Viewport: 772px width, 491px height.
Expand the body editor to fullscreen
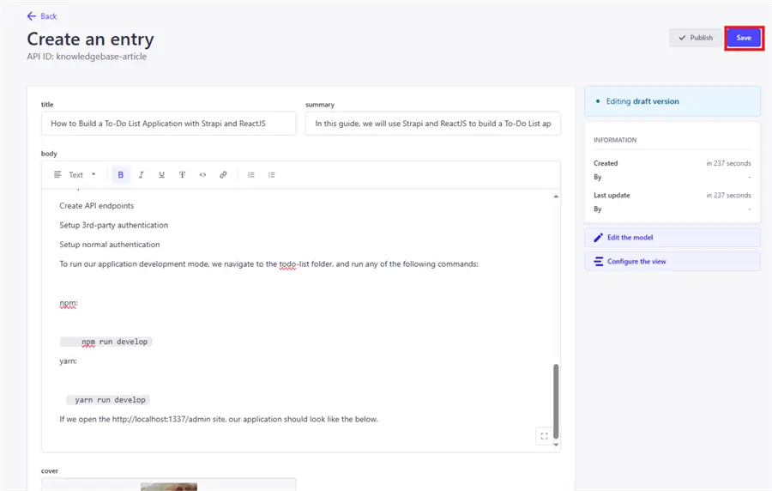(x=544, y=436)
